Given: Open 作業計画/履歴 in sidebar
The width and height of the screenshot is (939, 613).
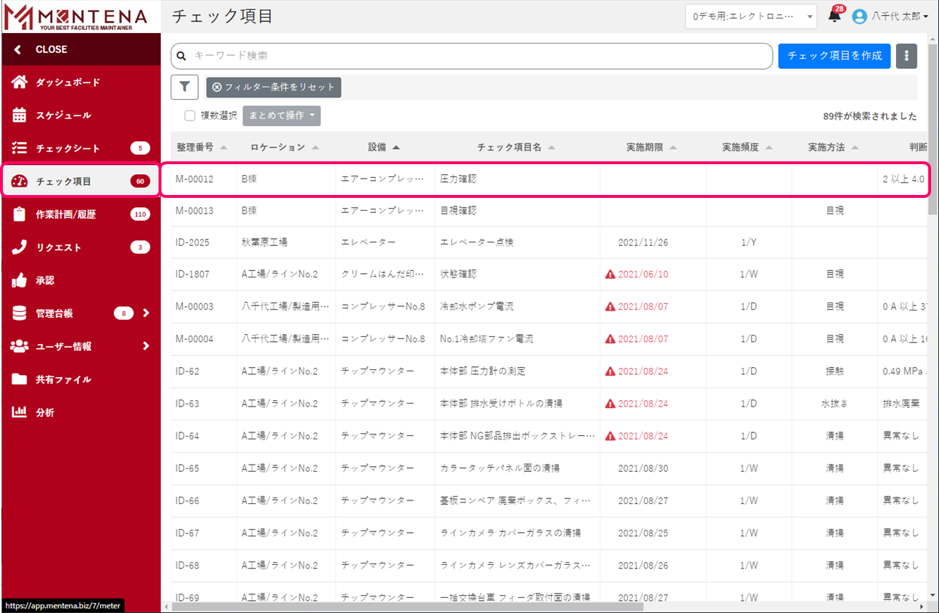Looking at the screenshot, I should click(x=66, y=214).
